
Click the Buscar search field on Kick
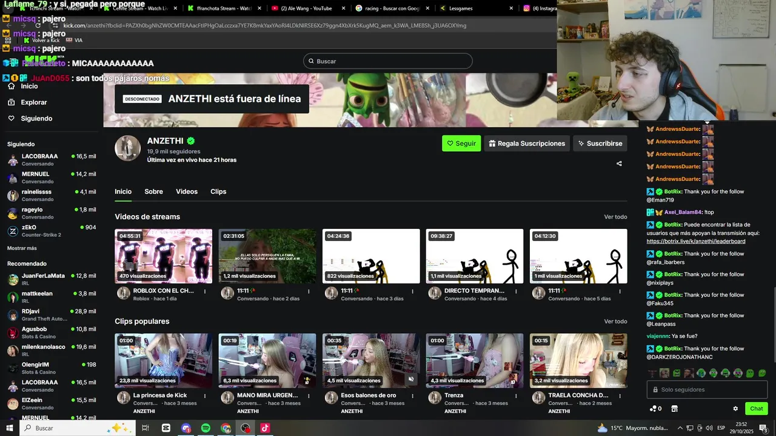[x=388, y=61]
